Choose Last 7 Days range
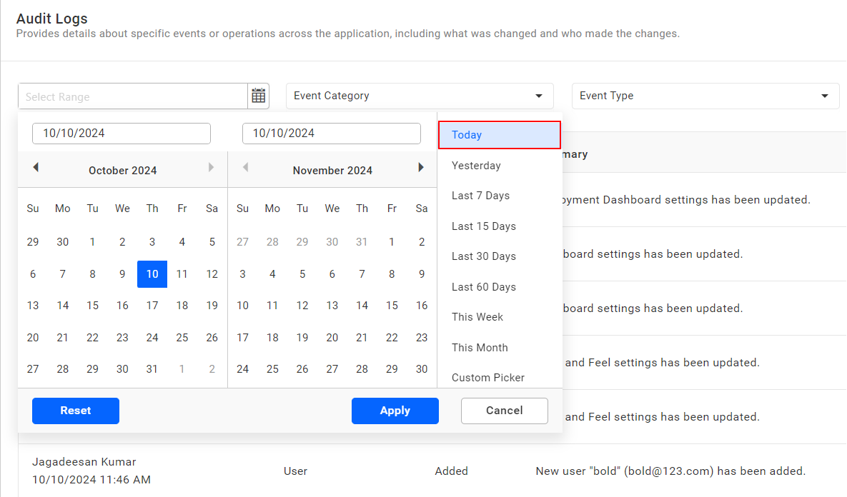 [480, 195]
